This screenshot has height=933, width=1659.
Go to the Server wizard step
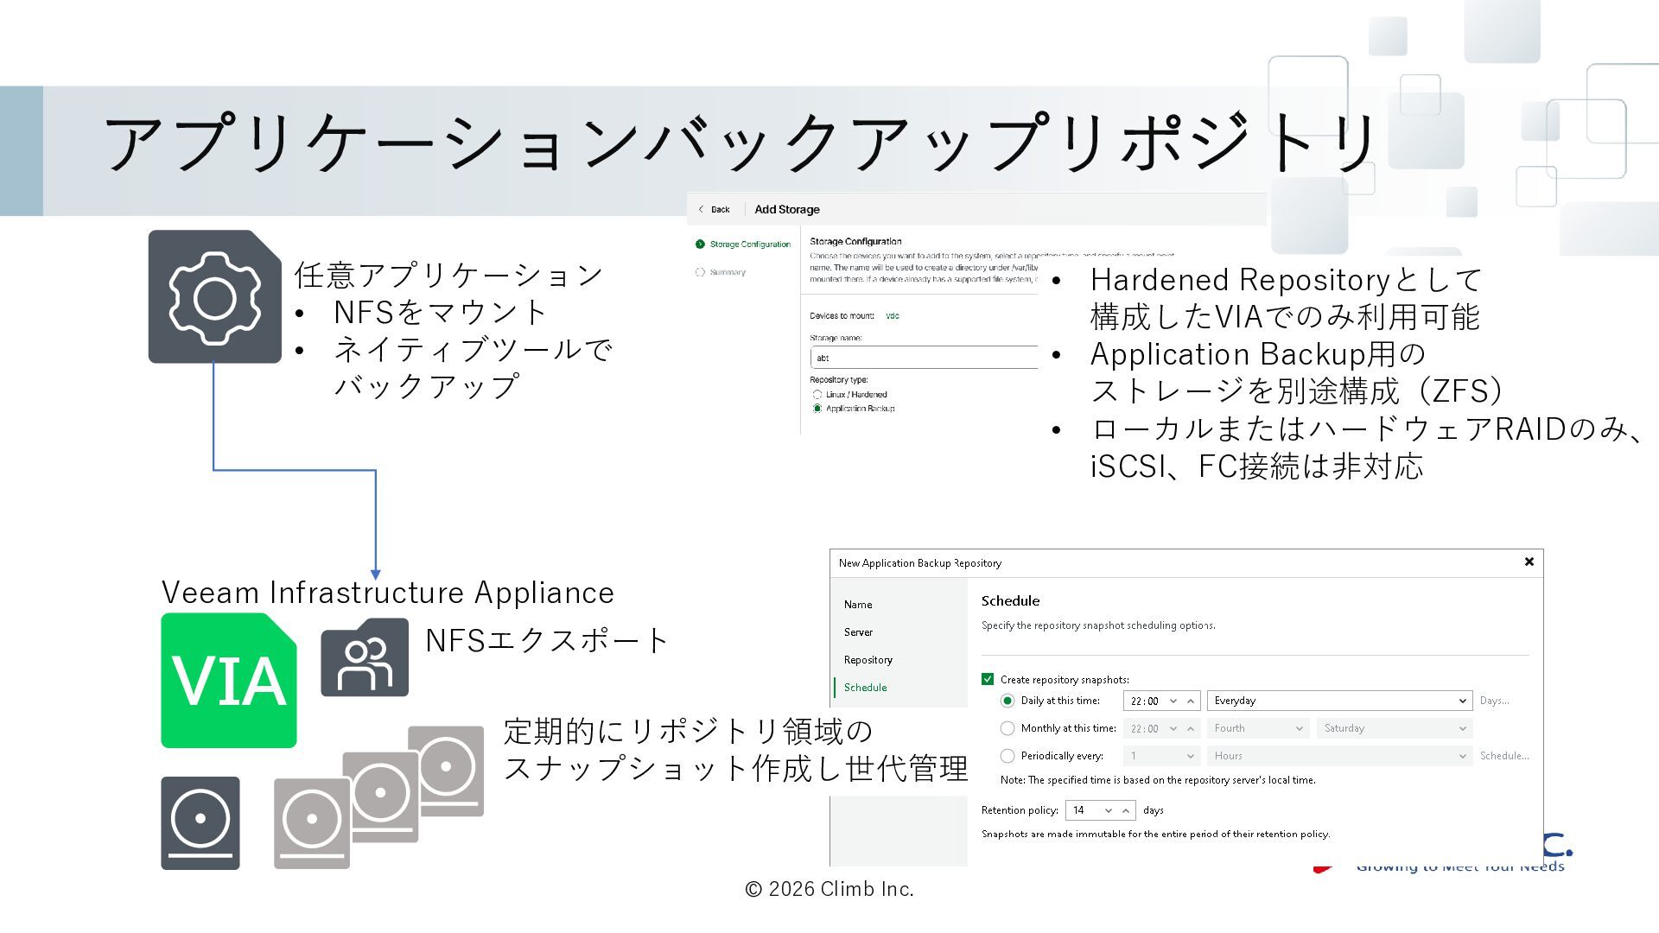tap(858, 632)
